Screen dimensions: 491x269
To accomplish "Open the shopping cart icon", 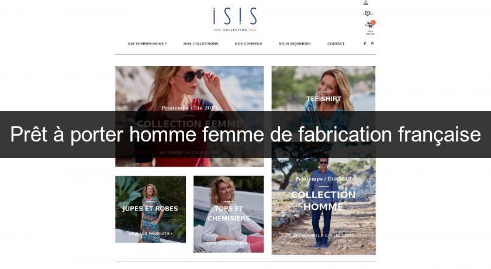I will tap(370, 26).
